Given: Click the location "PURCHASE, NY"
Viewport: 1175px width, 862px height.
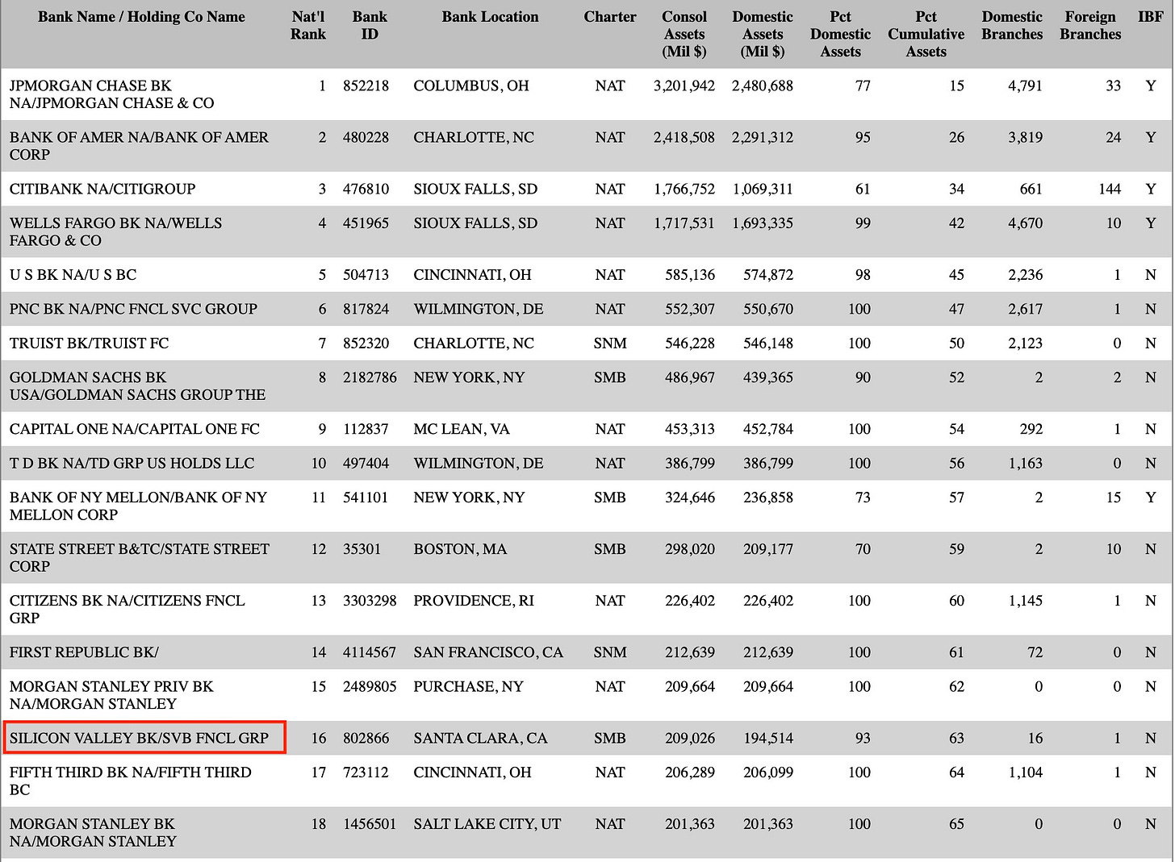Looking at the screenshot, I should click(x=468, y=687).
